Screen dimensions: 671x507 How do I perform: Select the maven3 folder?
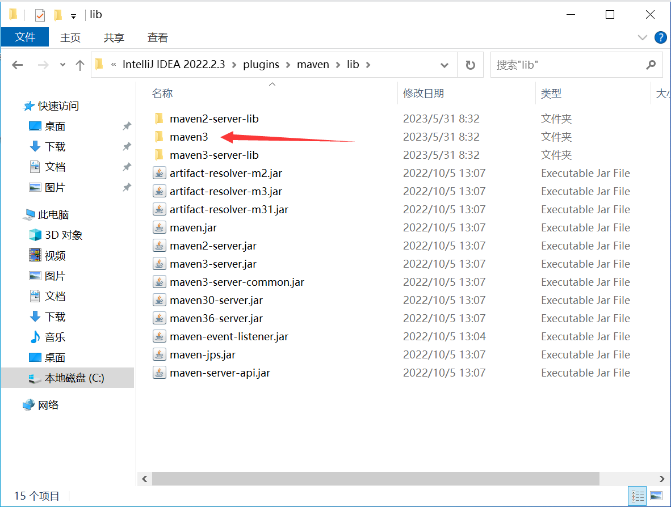coord(189,137)
